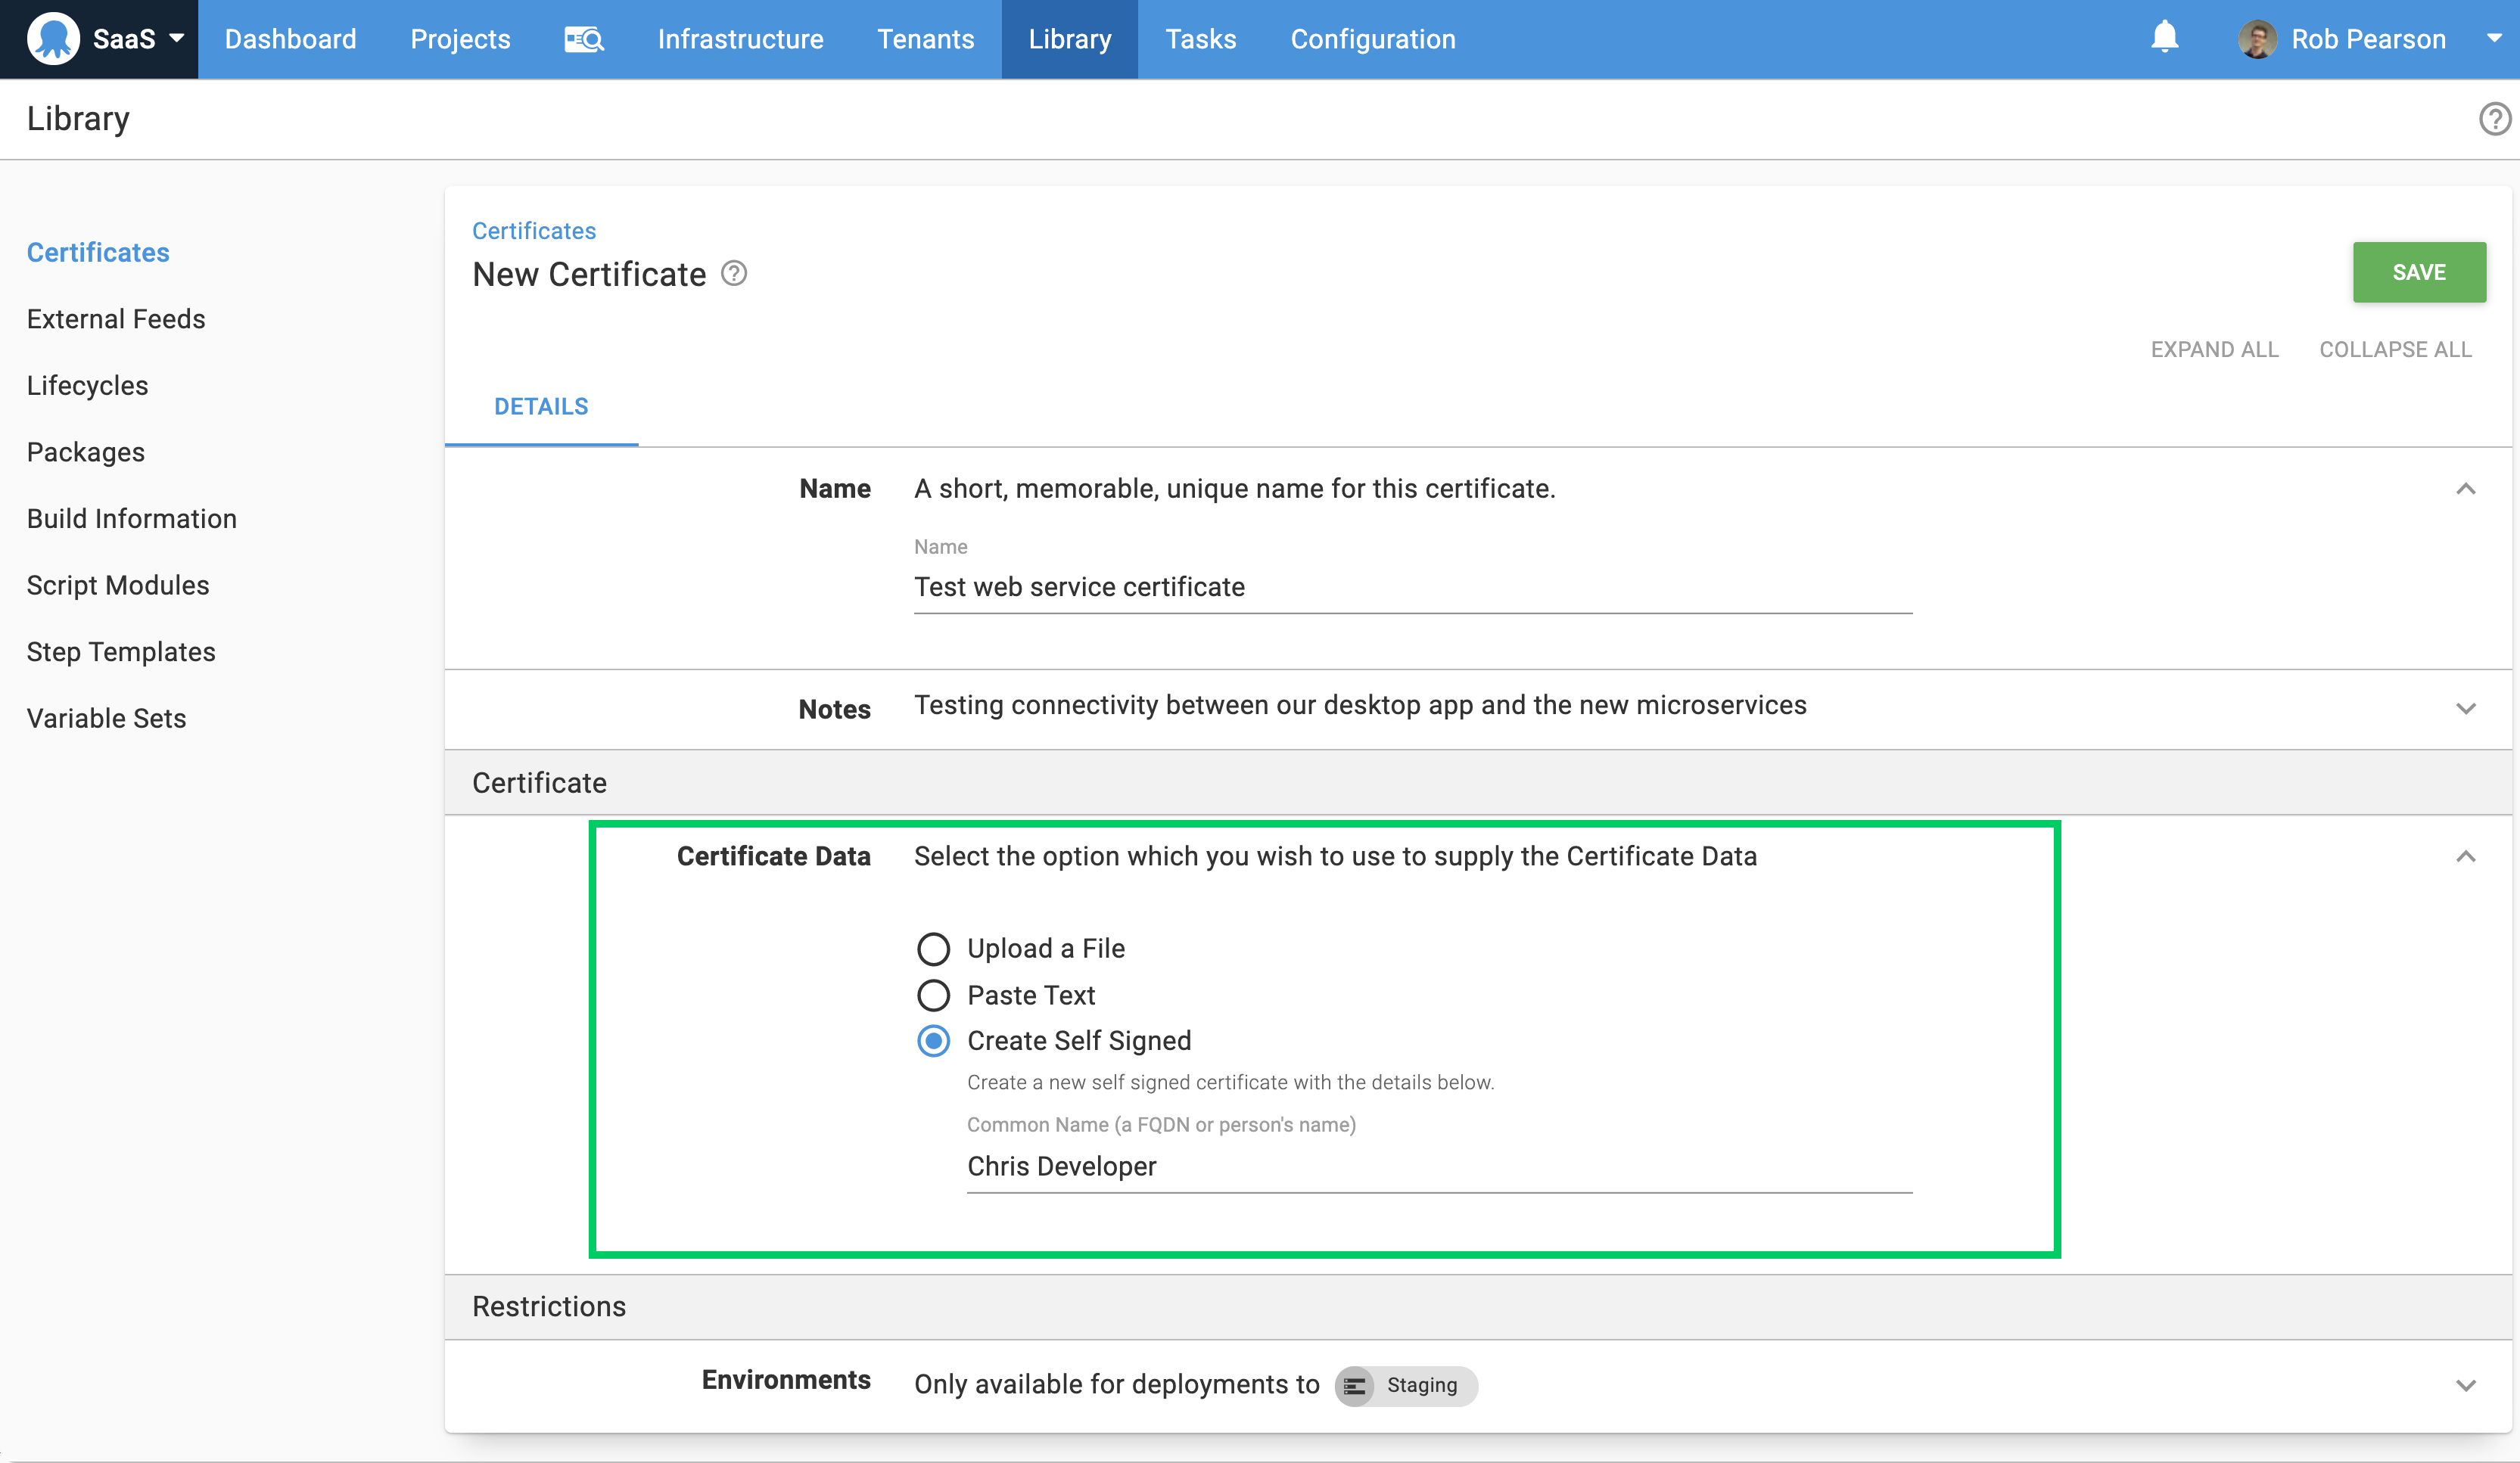
Task: Open the search icon in navigation bar
Action: coord(584,39)
